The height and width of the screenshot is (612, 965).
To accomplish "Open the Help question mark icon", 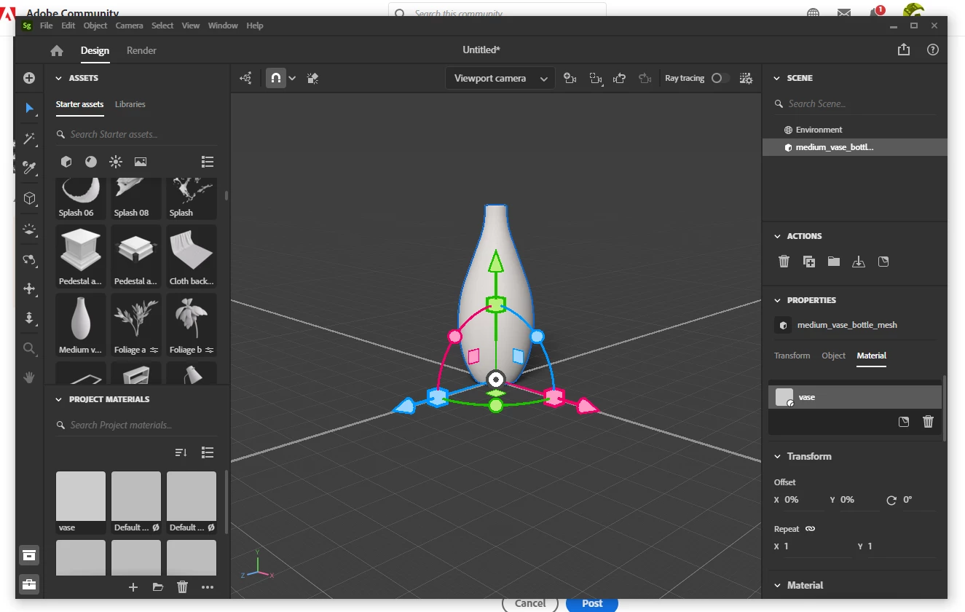I will pos(932,50).
